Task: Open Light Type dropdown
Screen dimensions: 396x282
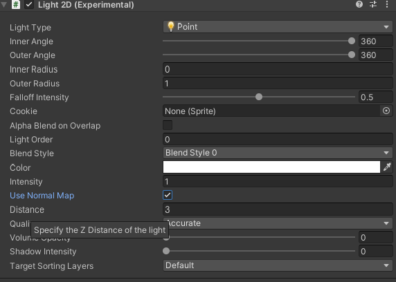Action: tap(278, 27)
